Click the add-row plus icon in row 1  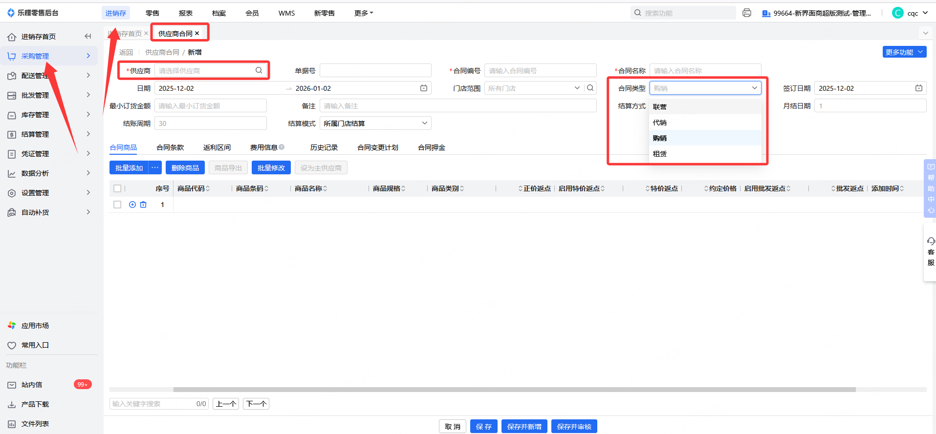132,205
